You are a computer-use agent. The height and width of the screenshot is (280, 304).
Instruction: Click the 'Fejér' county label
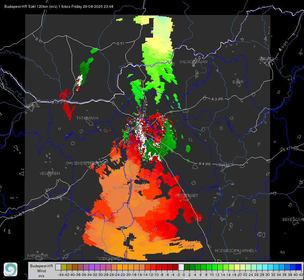click(70, 136)
